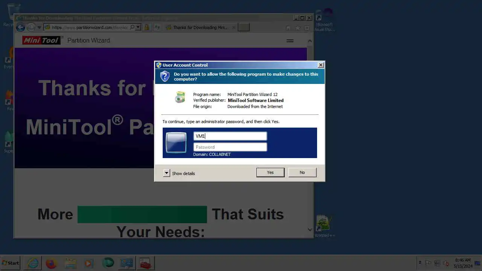Click the page scrollbar up arrow
The height and width of the screenshot is (271, 482).
point(310,41)
